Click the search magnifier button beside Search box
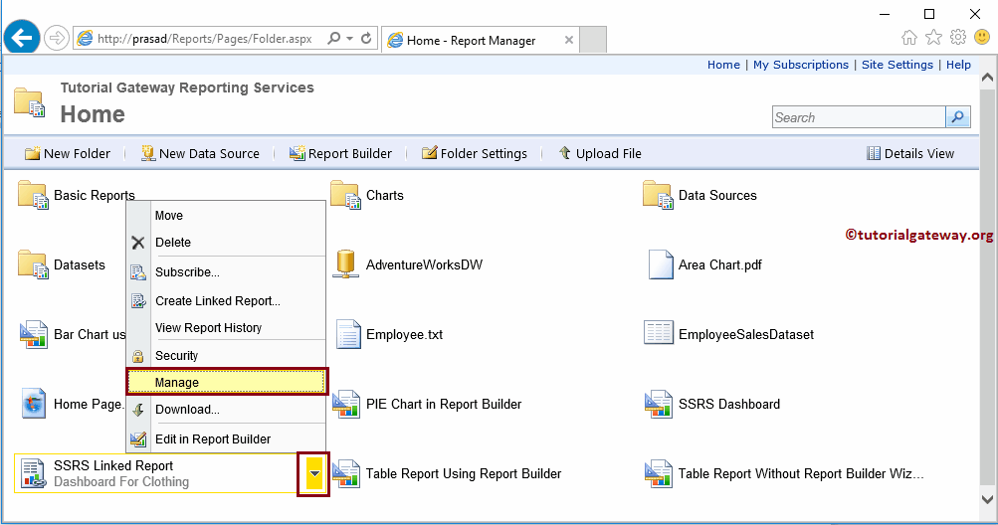 (958, 117)
